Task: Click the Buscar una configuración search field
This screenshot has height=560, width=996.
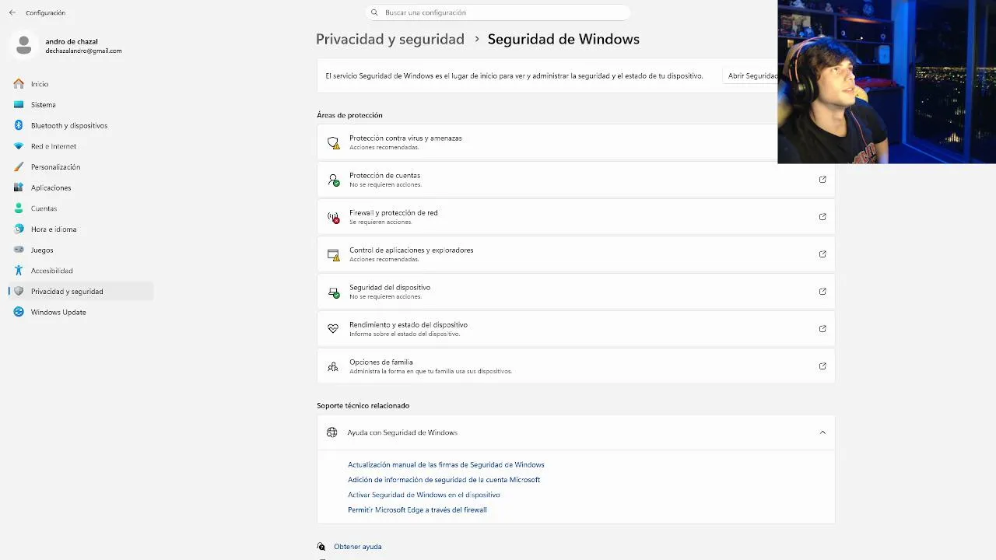Action: pyautogui.click(x=498, y=12)
